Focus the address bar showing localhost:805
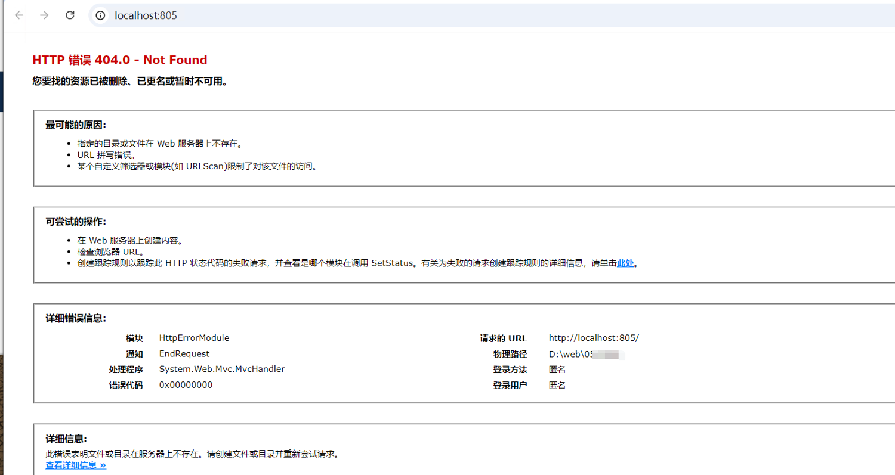Viewport: 895px width, 475px height. (x=358, y=15)
